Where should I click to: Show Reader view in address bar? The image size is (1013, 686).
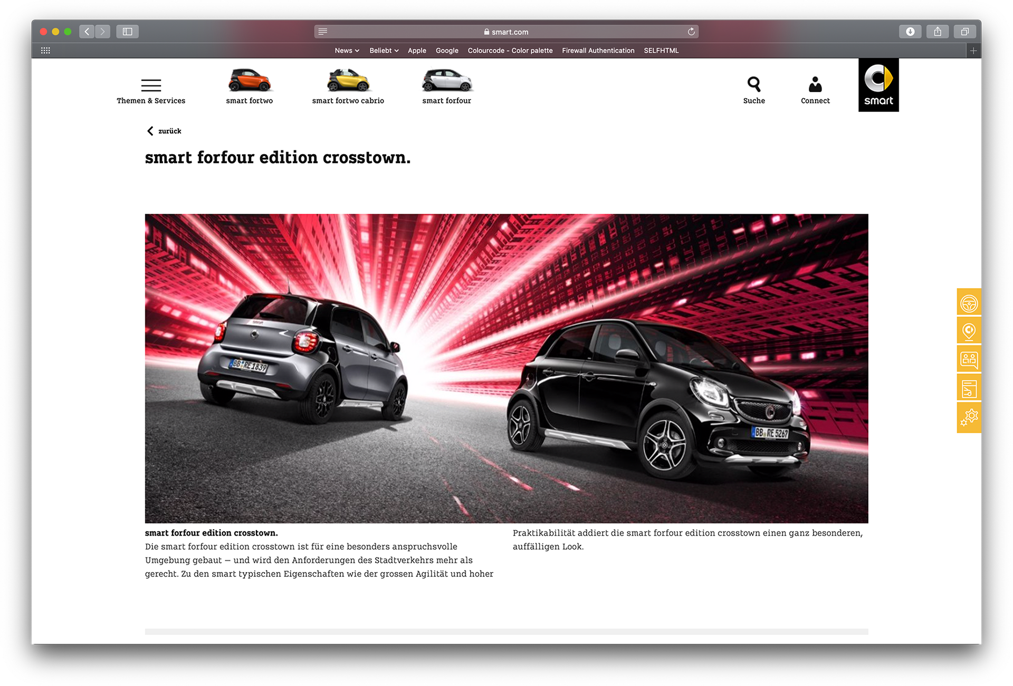pyautogui.click(x=323, y=32)
